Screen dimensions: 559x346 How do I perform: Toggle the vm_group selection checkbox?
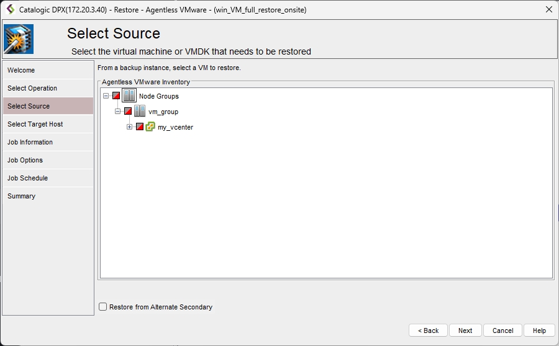point(128,112)
